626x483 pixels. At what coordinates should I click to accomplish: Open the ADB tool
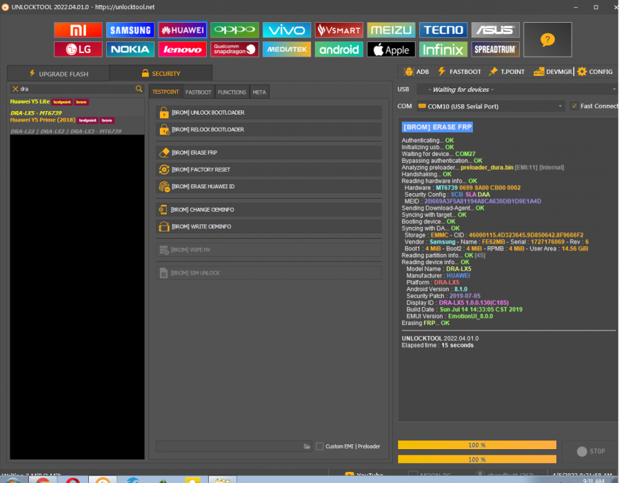point(416,72)
